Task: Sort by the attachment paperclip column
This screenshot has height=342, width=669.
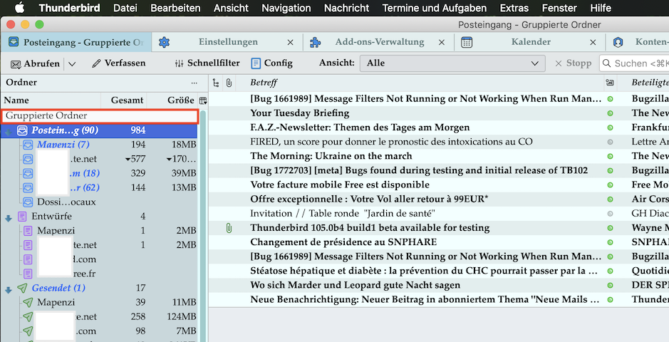Action: tap(229, 83)
